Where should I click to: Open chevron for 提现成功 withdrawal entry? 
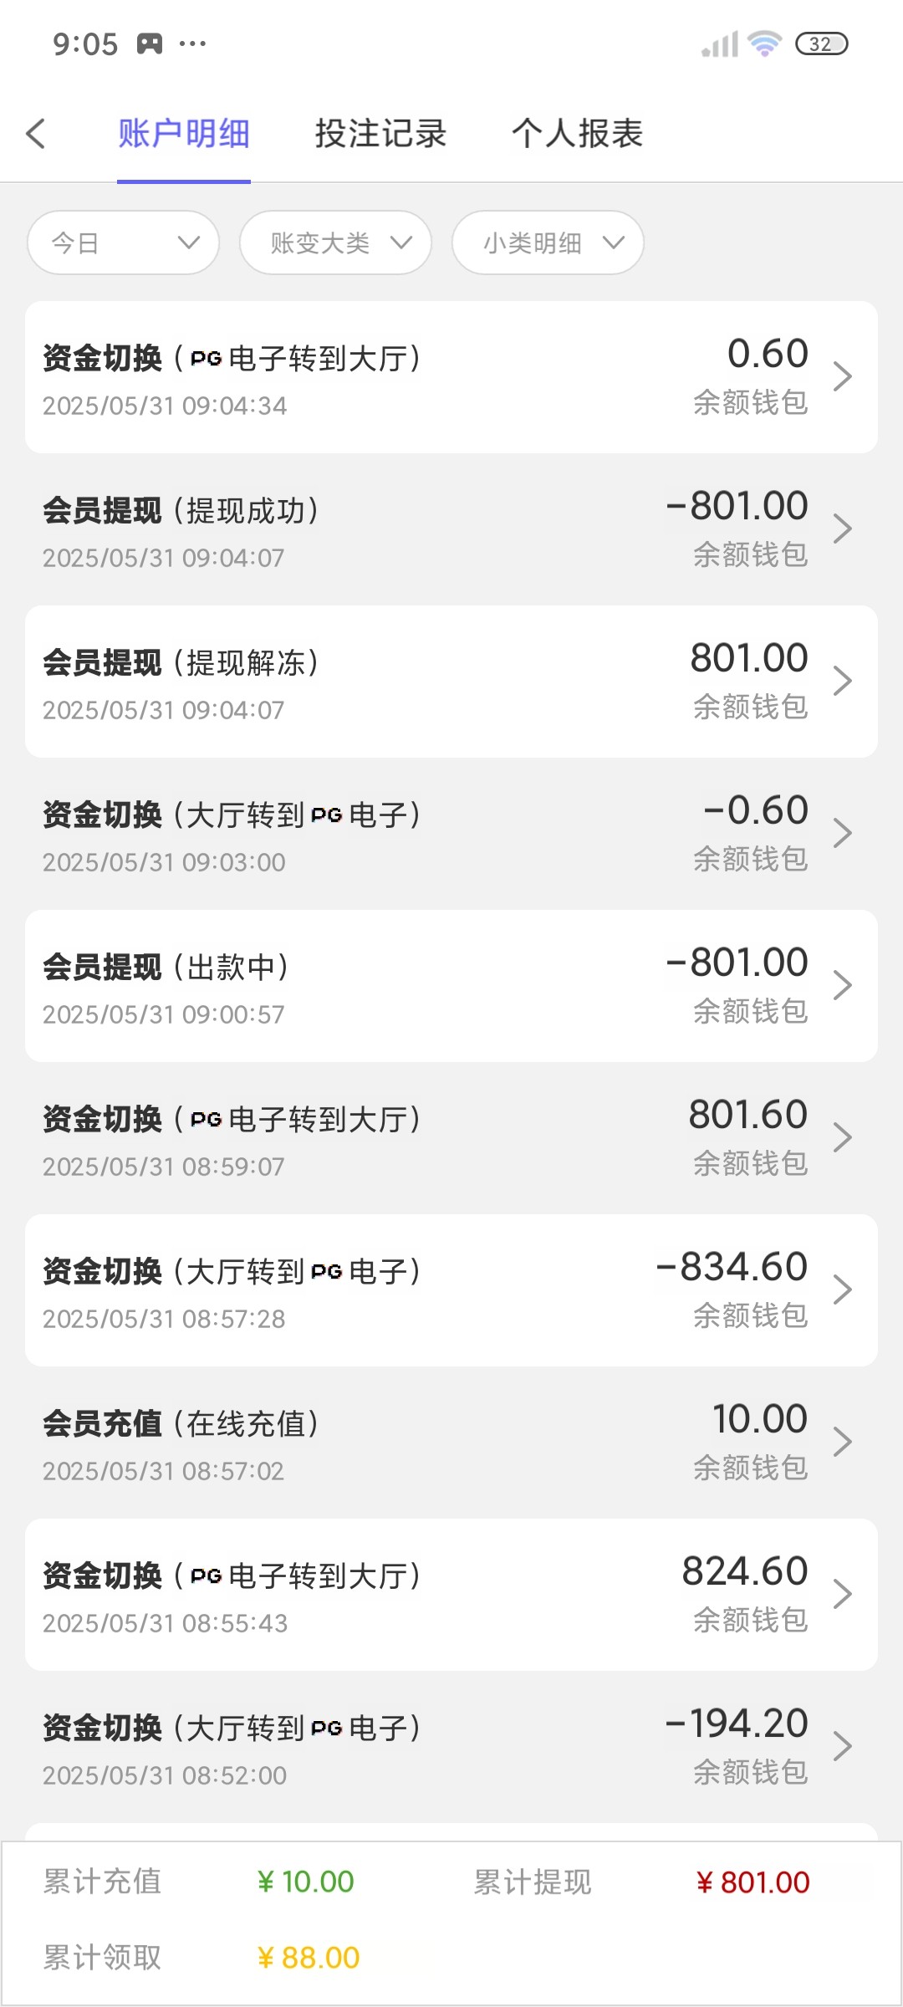[843, 529]
